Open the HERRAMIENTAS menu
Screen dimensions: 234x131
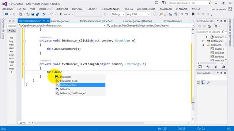(110, 9)
